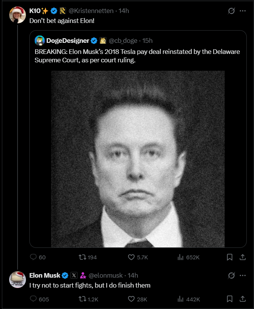Reply to K10's quote post
254x309 pixels.
pyautogui.click(x=33, y=257)
